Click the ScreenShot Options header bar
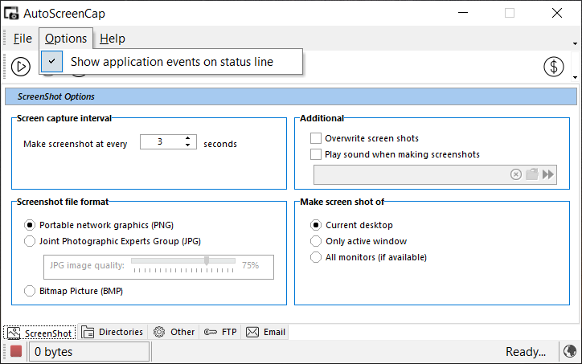This screenshot has height=364, width=582. (x=291, y=96)
